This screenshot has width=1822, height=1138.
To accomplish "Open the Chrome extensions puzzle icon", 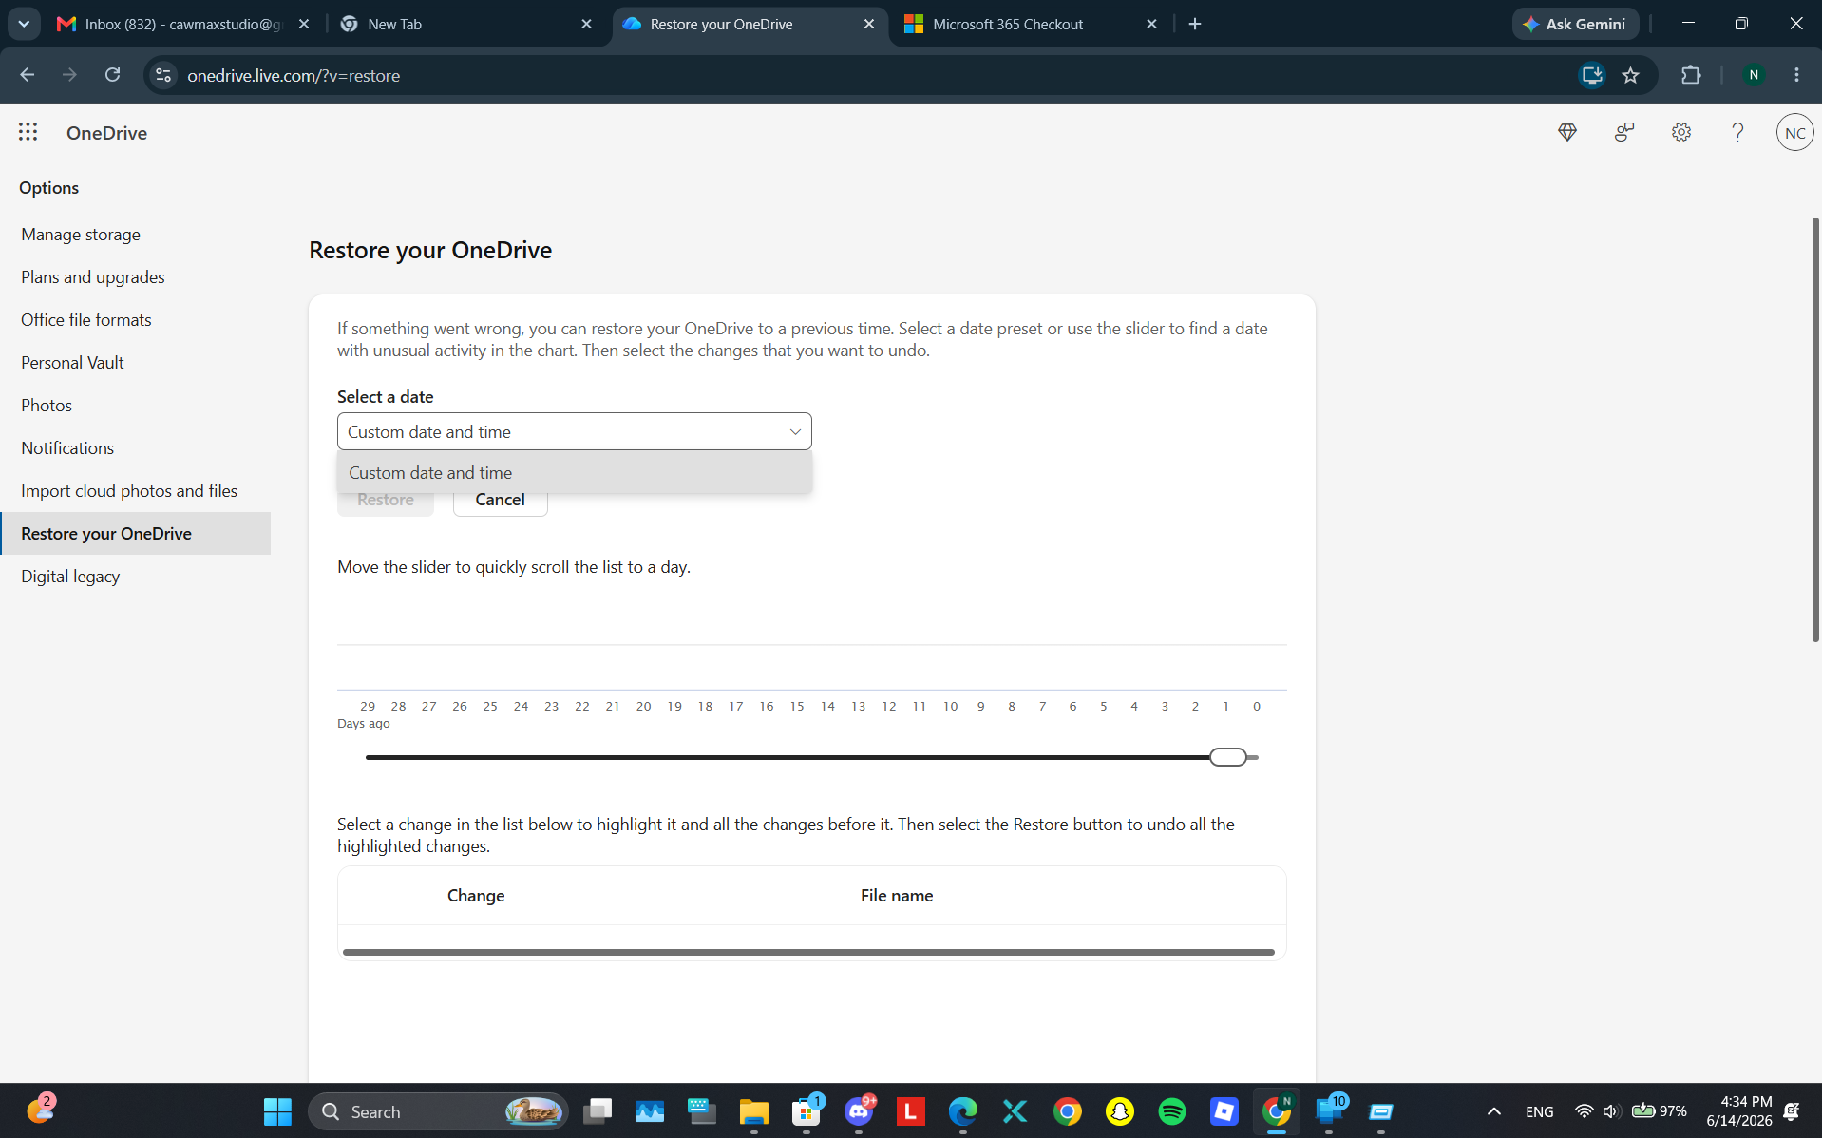I will [1691, 75].
